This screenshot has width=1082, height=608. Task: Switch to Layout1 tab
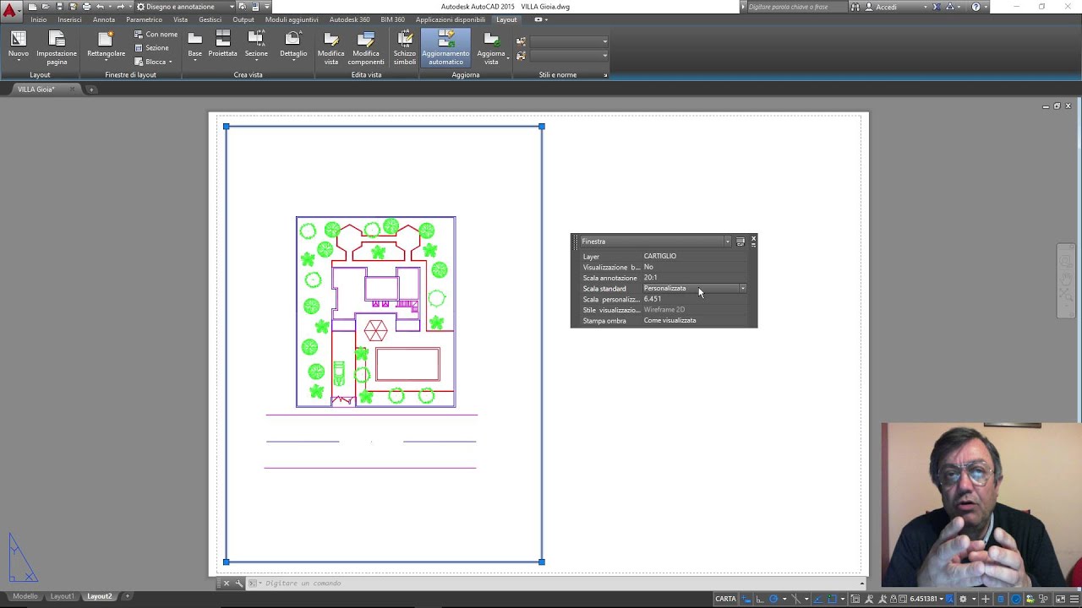click(x=62, y=596)
